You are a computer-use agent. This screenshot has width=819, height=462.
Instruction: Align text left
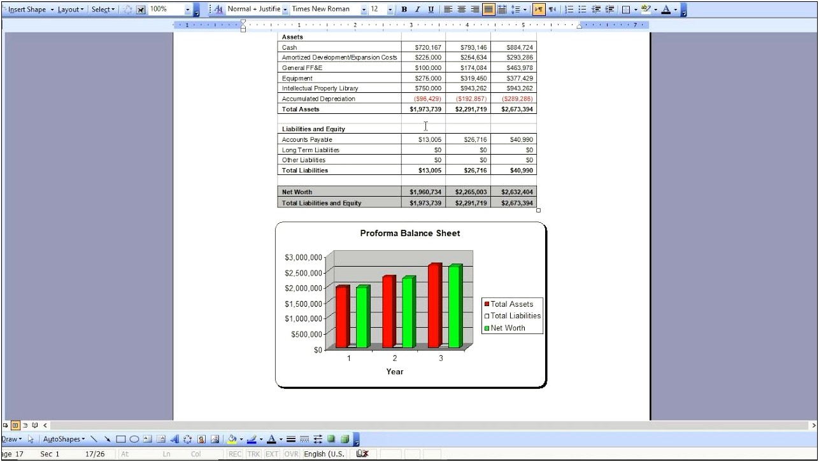click(448, 10)
